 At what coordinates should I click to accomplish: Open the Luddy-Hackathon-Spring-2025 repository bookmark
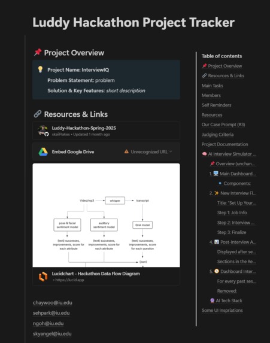click(x=107, y=131)
